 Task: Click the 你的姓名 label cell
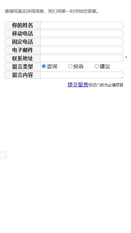pos(22,25)
